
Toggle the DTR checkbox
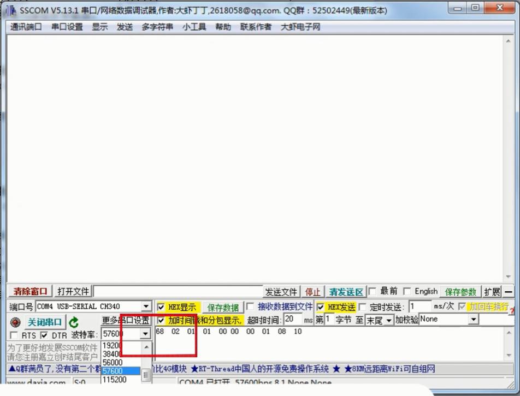click(x=44, y=335)
